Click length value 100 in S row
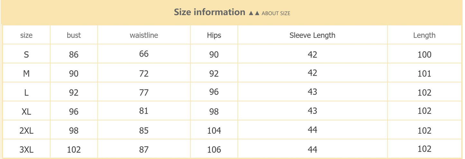 pyautogui.click(x=424, y=54)
